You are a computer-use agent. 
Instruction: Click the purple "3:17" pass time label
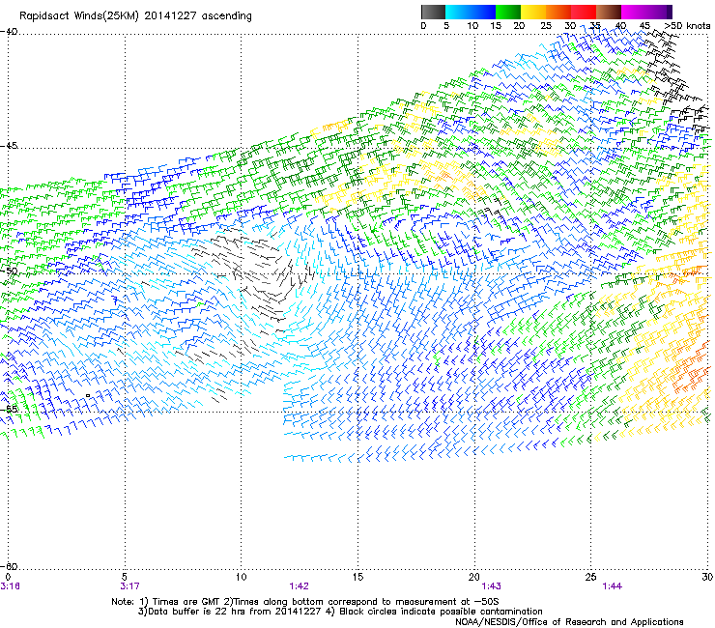[x=130, y=586]
